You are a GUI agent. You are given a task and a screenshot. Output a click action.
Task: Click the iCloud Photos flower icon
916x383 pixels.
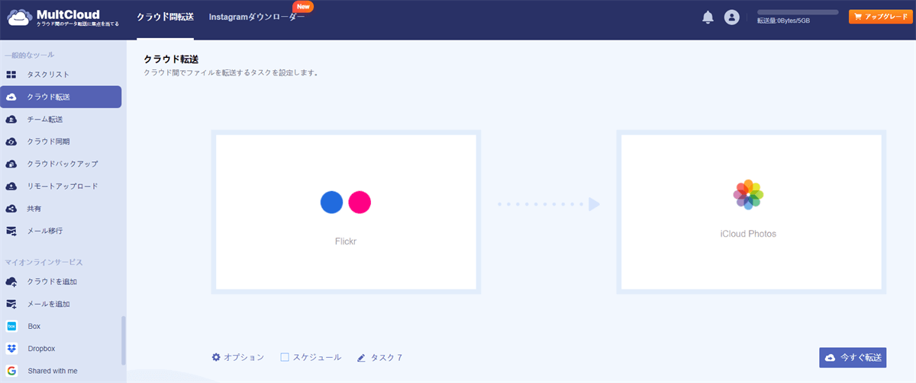749,195
